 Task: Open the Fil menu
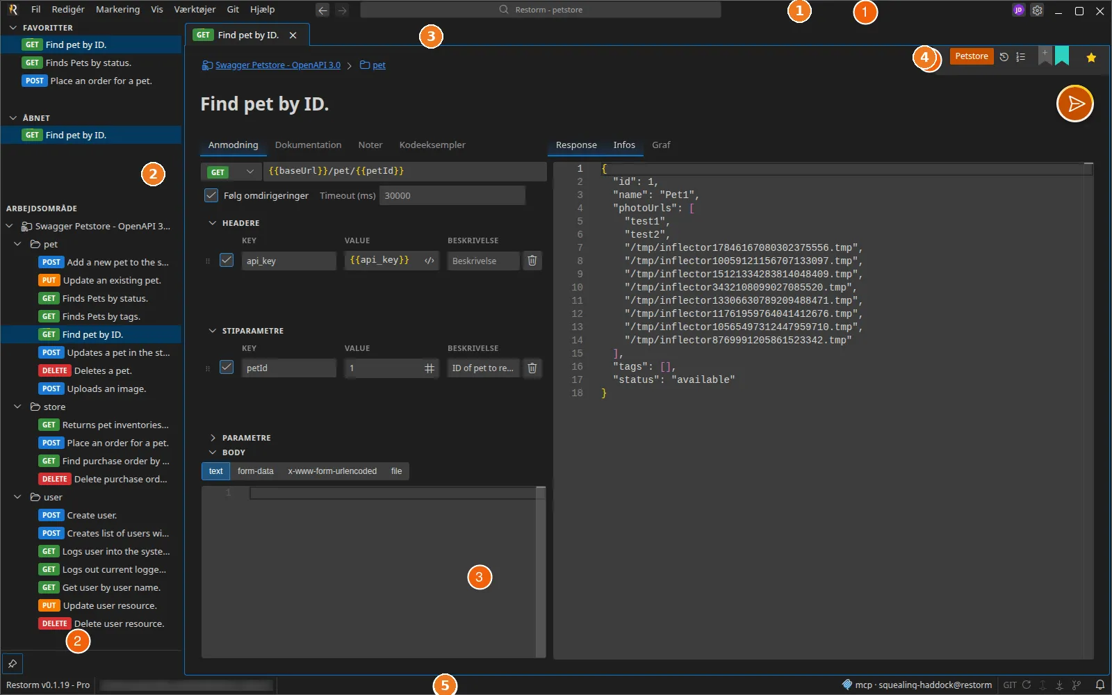point(36,10)
